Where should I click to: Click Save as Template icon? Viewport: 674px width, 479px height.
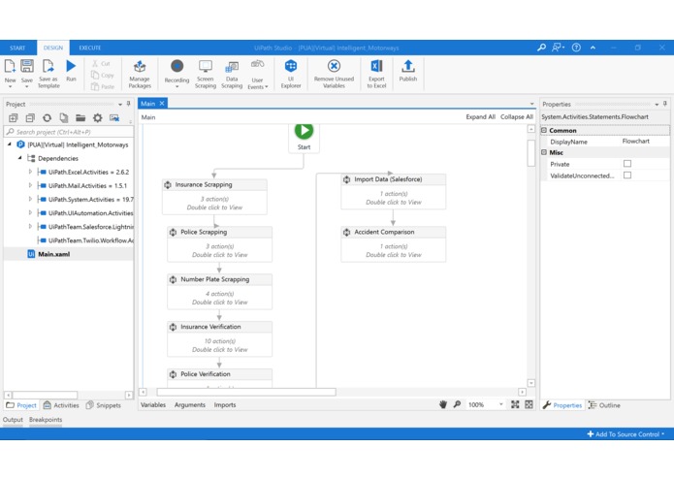pos(48,67)
